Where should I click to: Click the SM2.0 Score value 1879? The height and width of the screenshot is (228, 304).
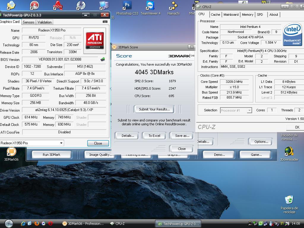[172, 81]
